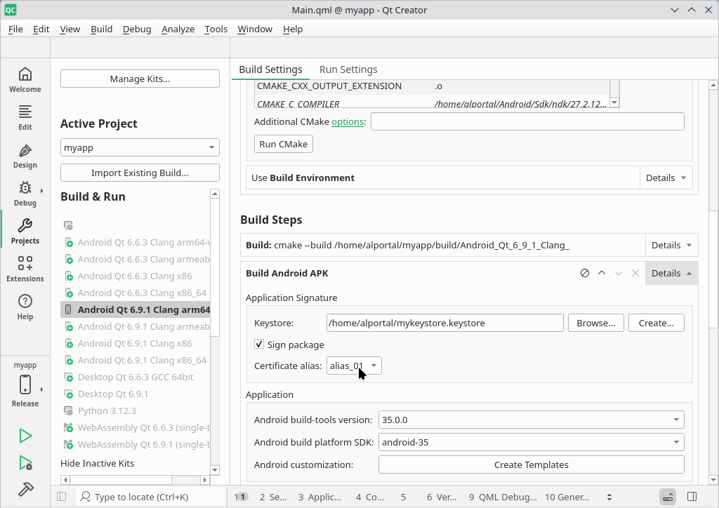
Task: Open the Analyze menu
Action: 178,29
